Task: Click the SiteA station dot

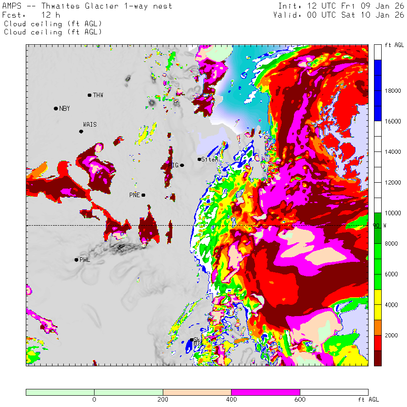Action: 199,159
